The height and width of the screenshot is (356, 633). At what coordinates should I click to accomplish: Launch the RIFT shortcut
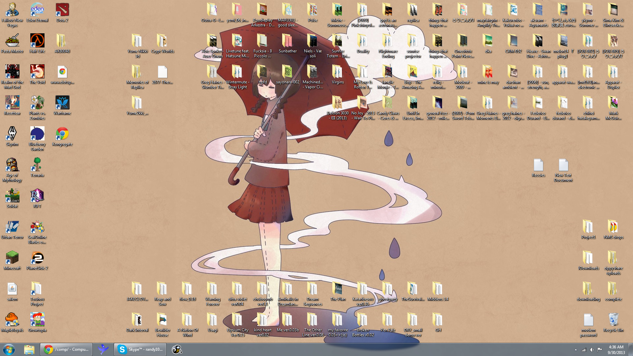click(x=37, y=198)
